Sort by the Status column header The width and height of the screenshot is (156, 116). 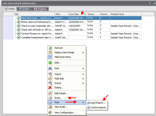coord(93,14)
